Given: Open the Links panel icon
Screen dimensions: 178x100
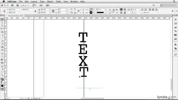Looking at the screenshot, I should pos(175,31).
